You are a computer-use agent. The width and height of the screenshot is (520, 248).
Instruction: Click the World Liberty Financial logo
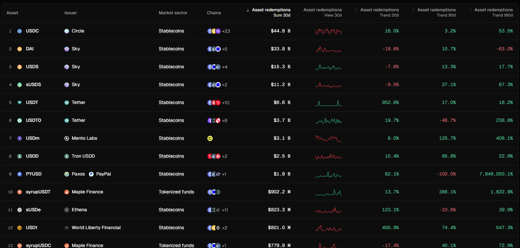[67, 228]
